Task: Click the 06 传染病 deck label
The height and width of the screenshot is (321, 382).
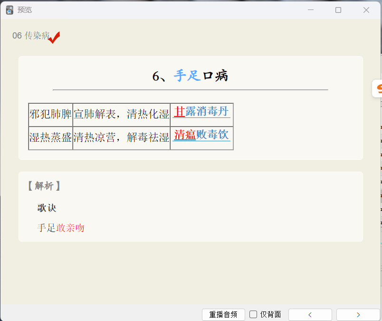Action: (x=31, y=36)
